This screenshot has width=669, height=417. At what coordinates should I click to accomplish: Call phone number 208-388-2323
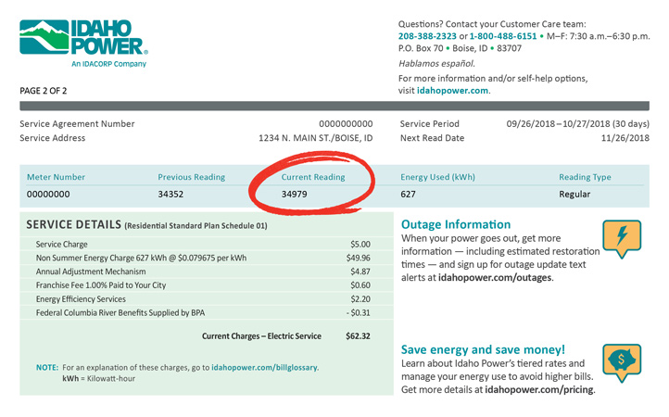pyautogui.click(x=427, y=36)
